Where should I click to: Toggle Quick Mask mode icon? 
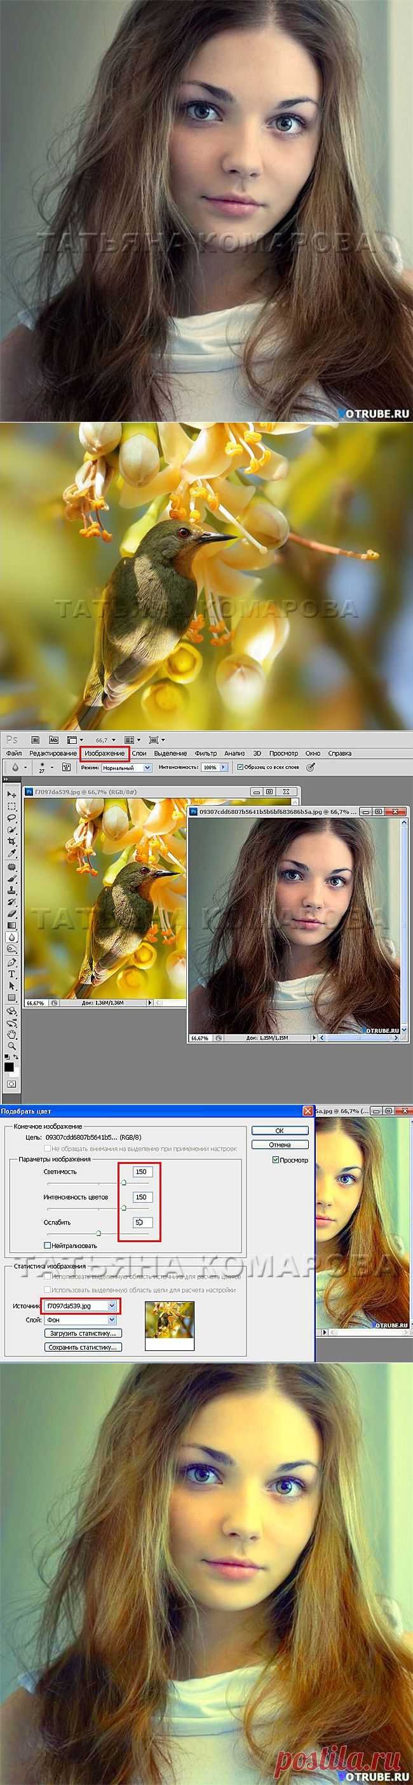point(11,1084)
